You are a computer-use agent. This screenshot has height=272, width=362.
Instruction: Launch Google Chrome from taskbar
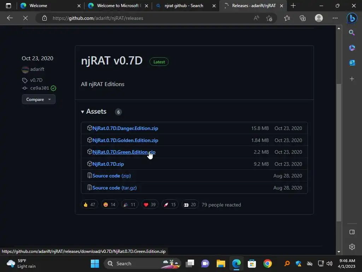point(267,263)
